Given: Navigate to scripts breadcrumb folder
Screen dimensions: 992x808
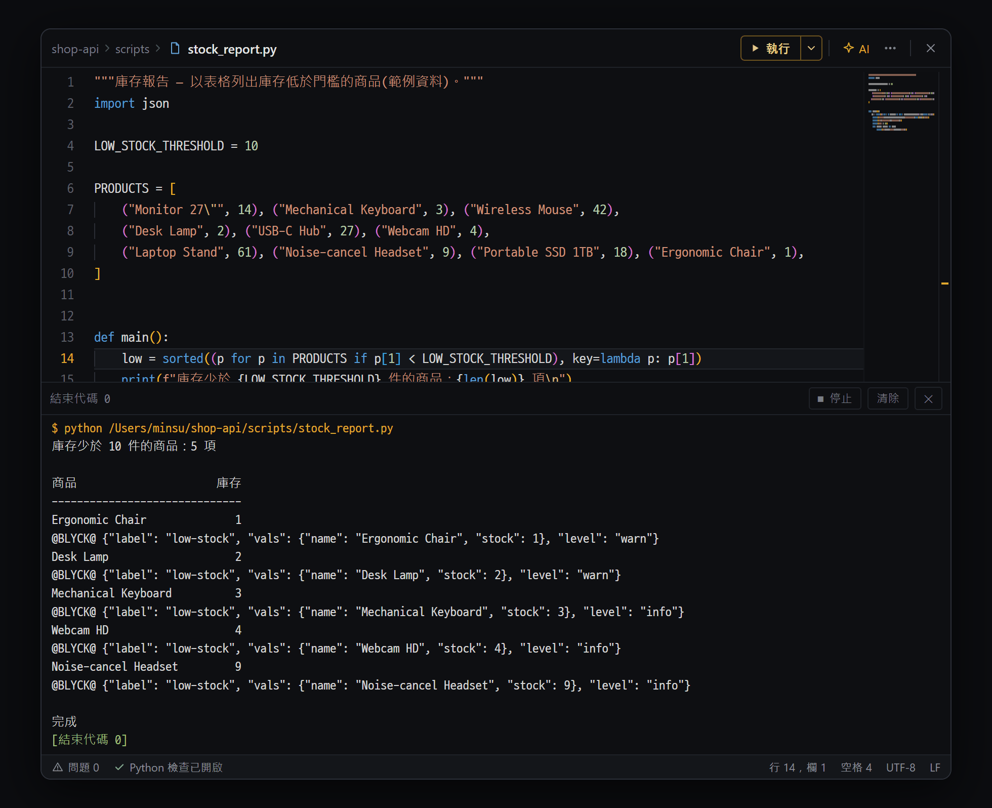Looking at the screenshot, I should click(132, 49).
